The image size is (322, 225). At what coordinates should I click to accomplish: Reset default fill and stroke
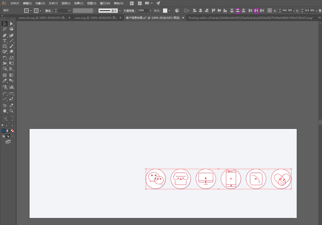pos(3,125)
